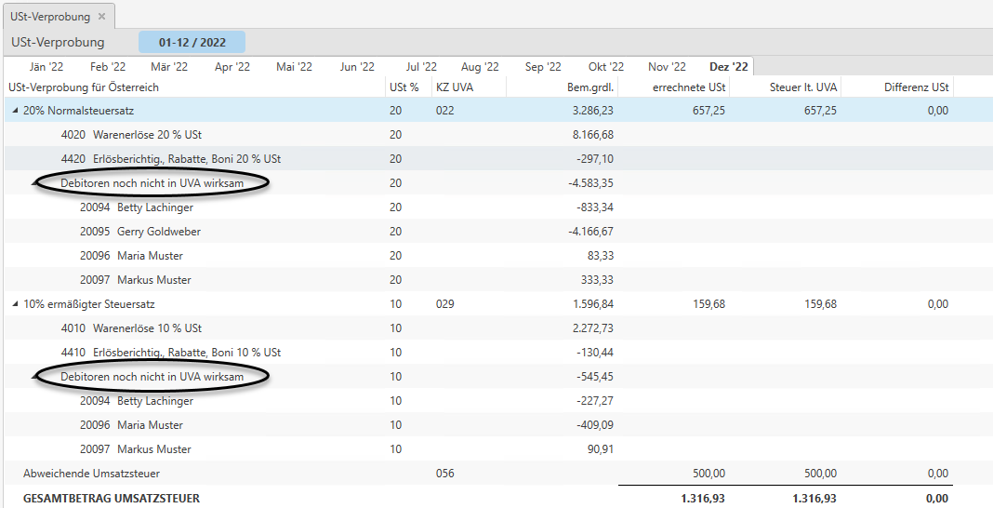The width and height of the screenshot is (993, 508).
Task: Switch to the Jän '22 month tab
Action: [46, 67]
